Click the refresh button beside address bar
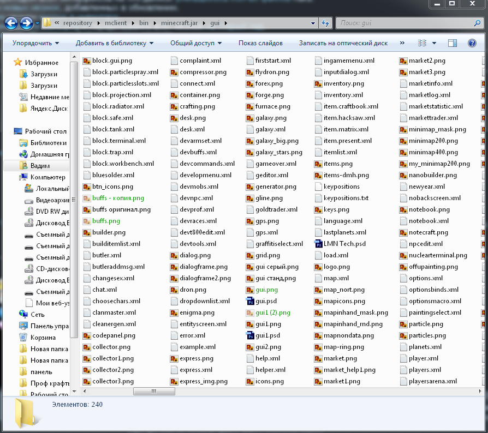Screen dimensions: 488x433 [x=325, y=23]
